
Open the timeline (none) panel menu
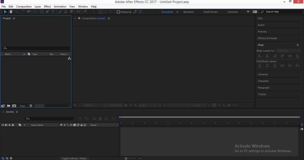(17, 112)
